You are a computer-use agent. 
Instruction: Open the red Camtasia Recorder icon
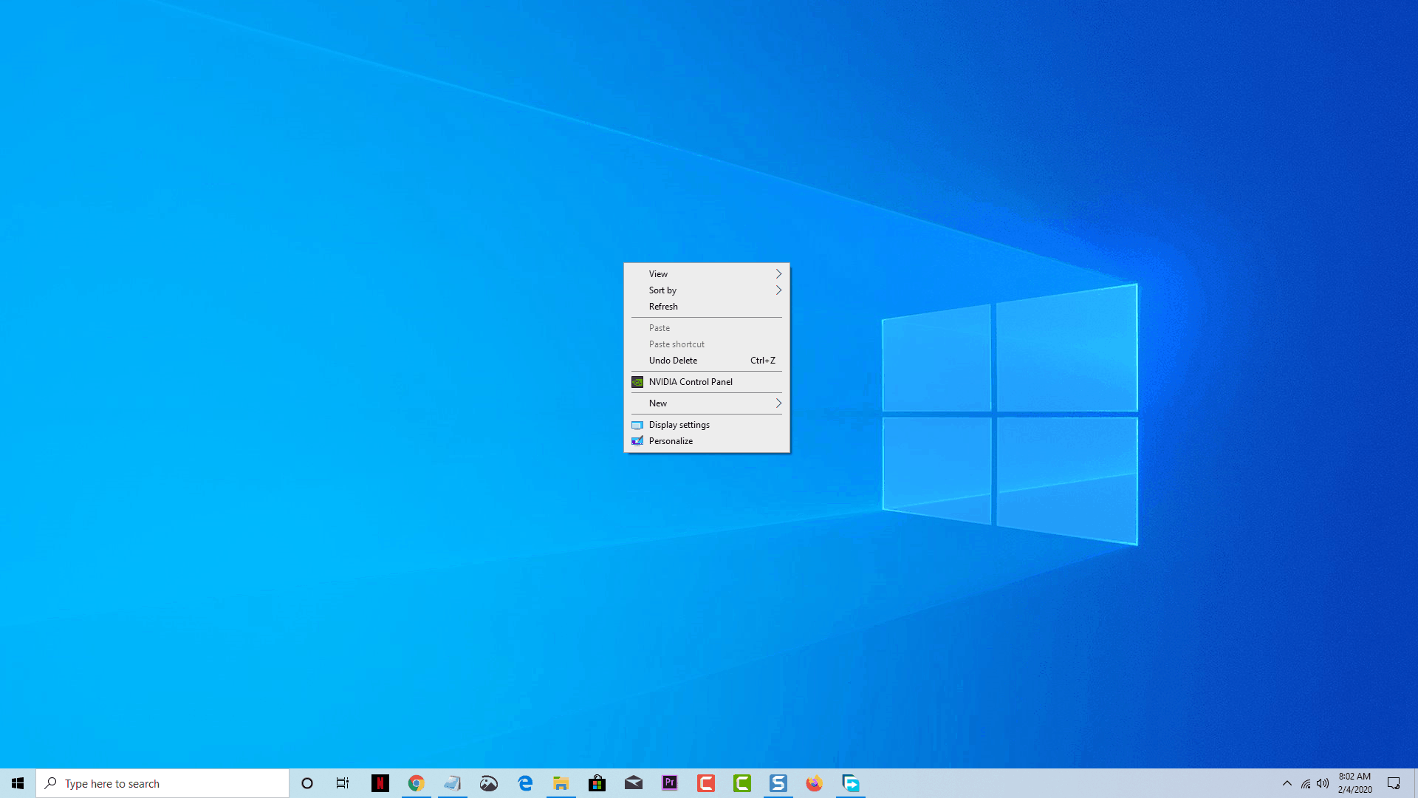[706, 783]
